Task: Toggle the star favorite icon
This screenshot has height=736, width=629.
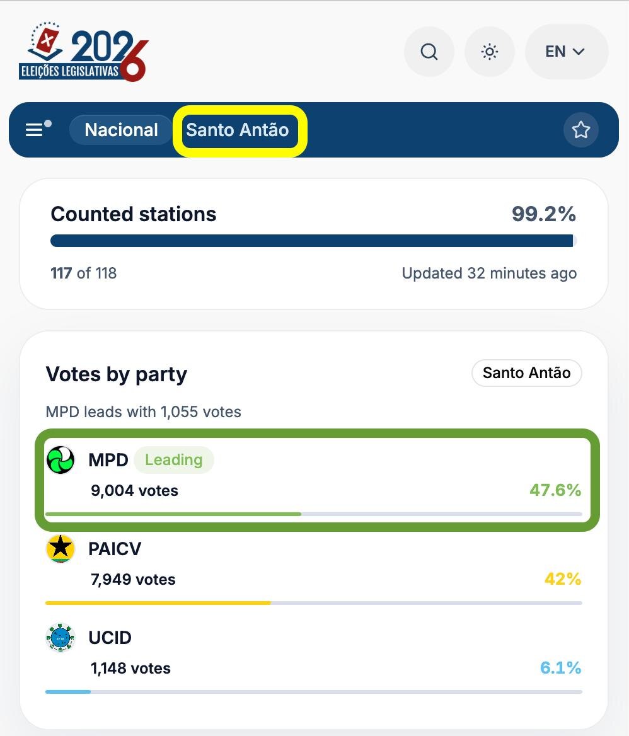Action: coord(580,130)
